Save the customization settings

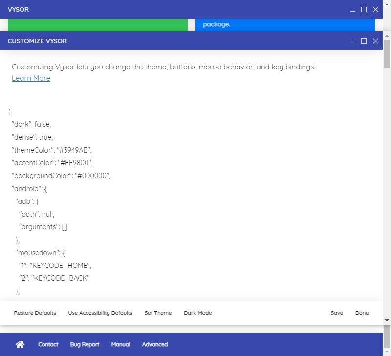pyautogui.click(x=337, y=313)
